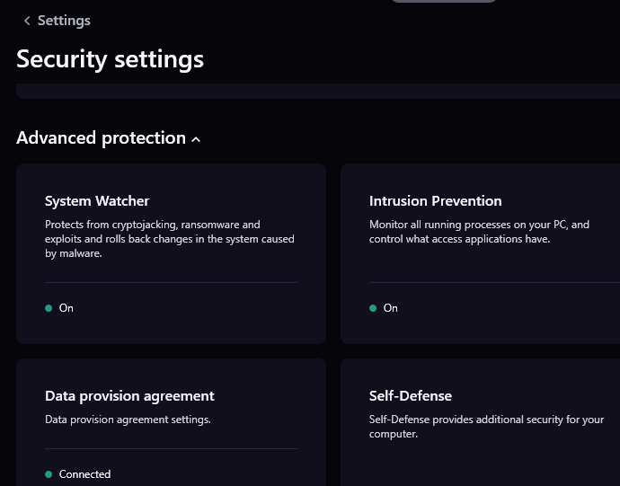Click the System Watcher description text
This screenshot has height=486, width=620.
169,240
